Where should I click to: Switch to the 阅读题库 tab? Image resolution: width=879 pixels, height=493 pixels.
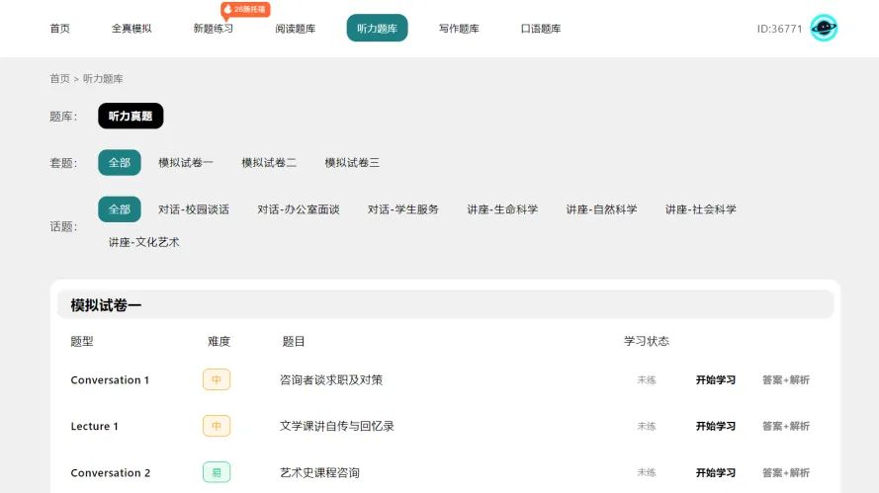click(296, 29)
